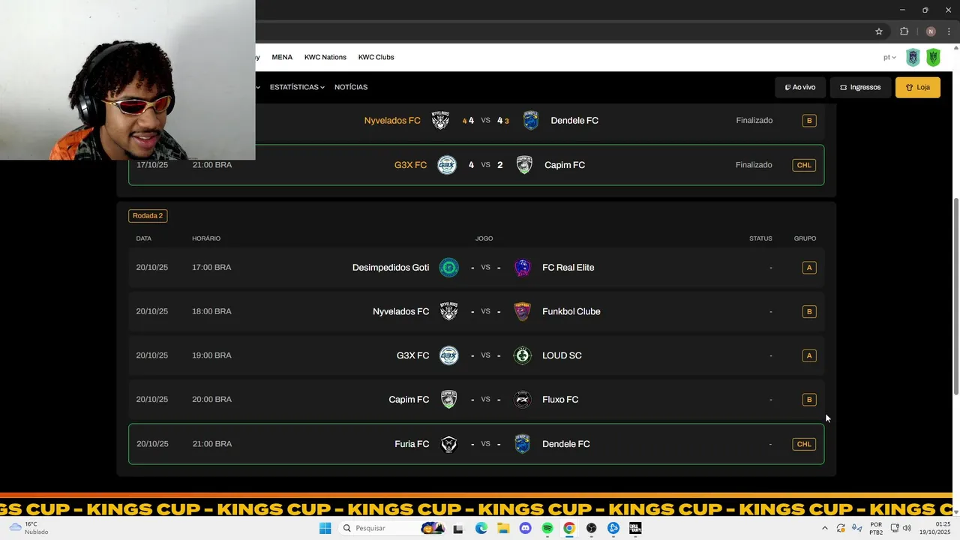Open the Windows Start menu
The image size is (960, 540).
[x=325, y=528]
